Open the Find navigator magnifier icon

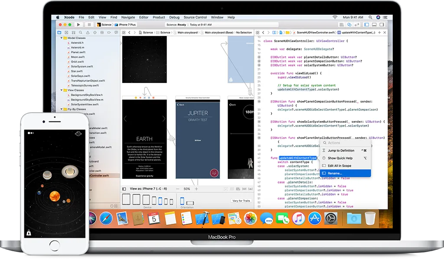(x=81, y=33)
